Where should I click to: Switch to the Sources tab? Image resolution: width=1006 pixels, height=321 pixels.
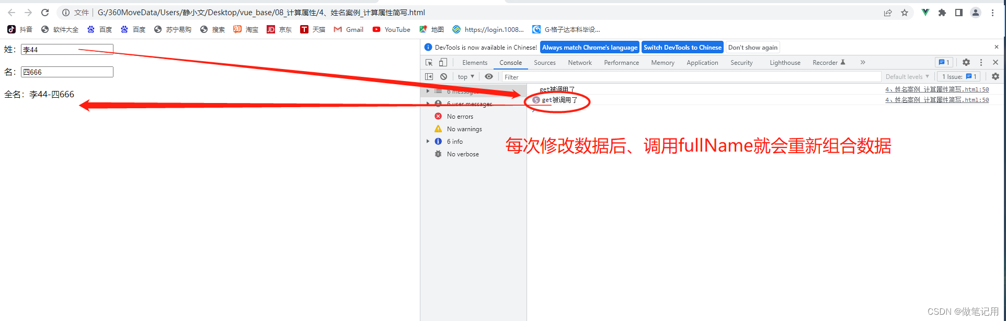545,63
